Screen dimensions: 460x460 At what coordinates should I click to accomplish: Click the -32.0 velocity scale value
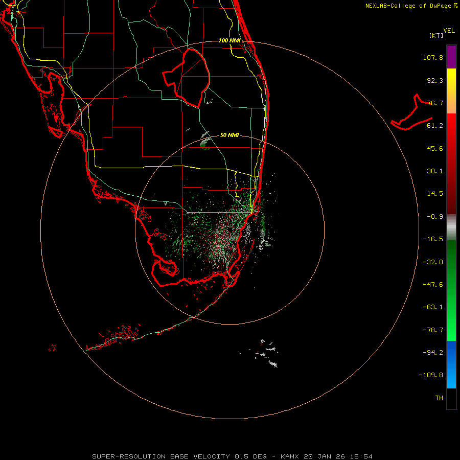point(433,262)
